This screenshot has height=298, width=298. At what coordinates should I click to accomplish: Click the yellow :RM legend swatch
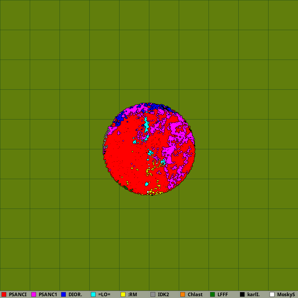tap(123, 294)
